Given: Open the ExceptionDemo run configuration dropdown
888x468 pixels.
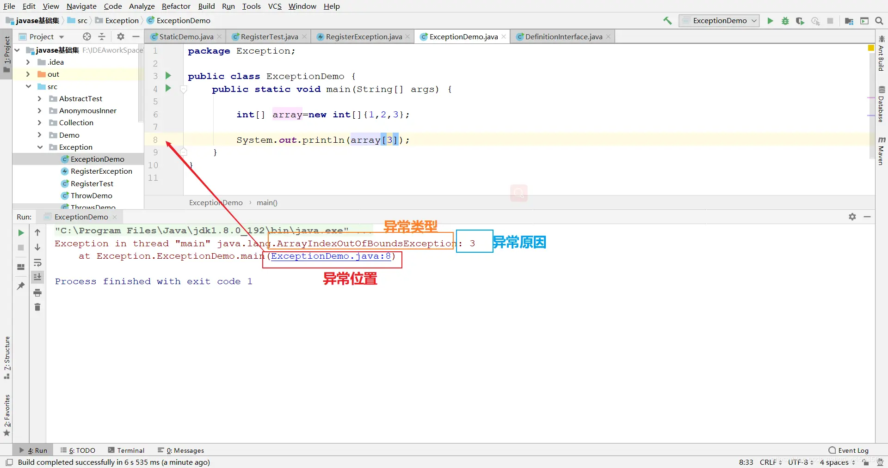Looking at the screenshot, I should pos(719,21).
